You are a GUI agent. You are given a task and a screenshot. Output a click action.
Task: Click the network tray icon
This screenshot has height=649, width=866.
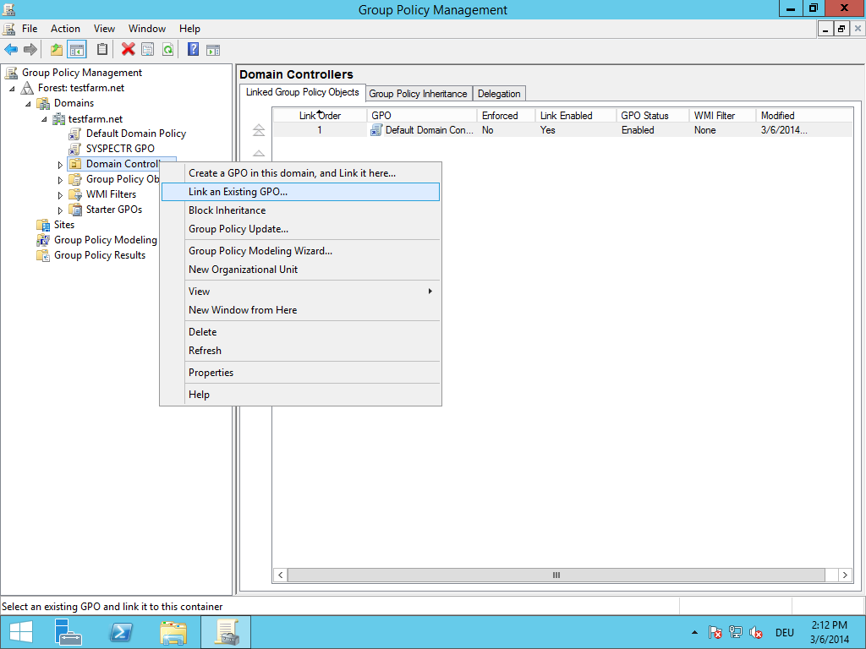tap(735, 632)
